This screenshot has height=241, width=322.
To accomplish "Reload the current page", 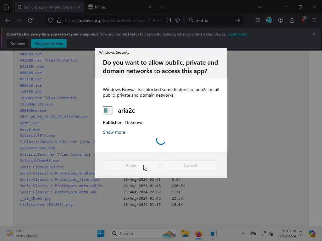I will coord(30,20).
